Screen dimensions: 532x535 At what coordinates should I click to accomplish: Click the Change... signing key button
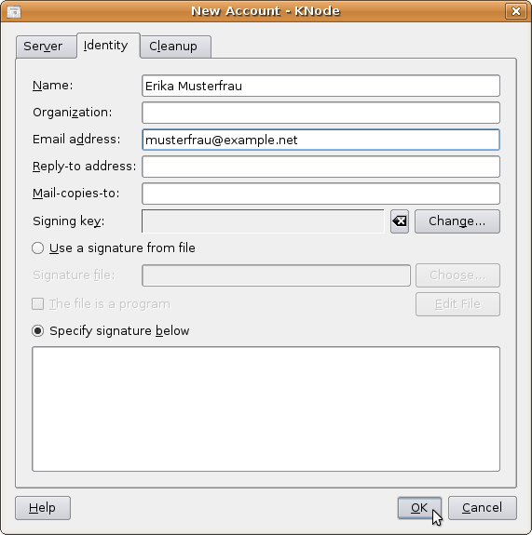457,221
